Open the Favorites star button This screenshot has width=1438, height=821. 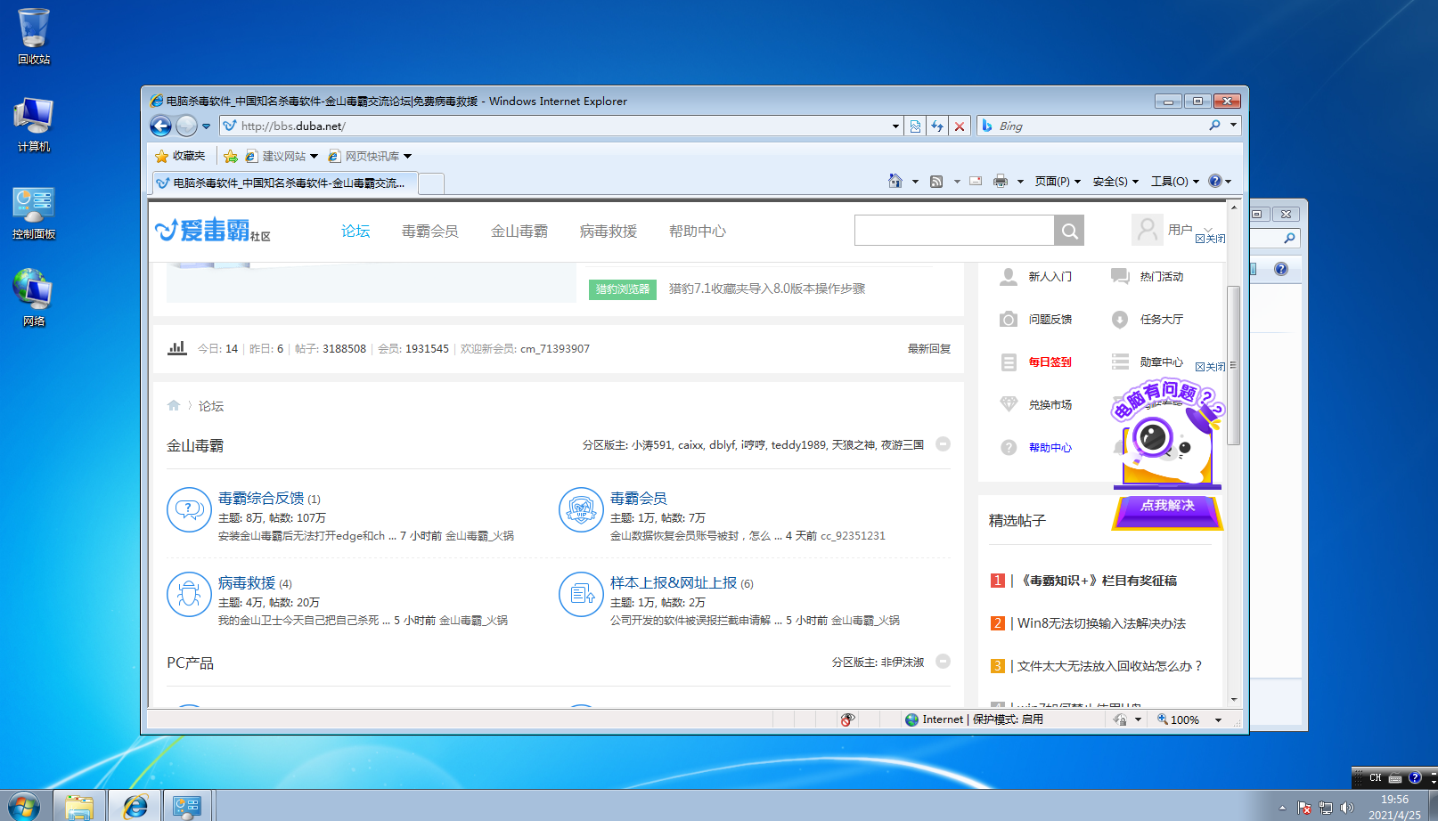pos(180,156)
